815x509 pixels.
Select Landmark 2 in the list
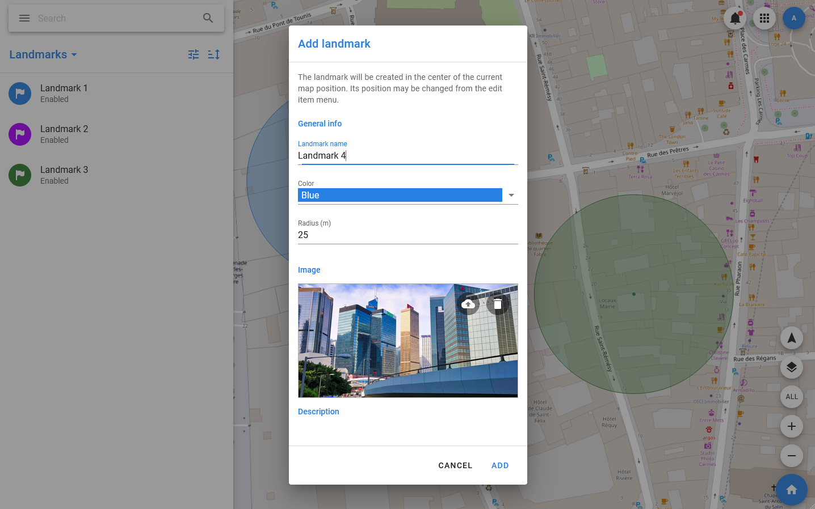[x=64, y=134]
